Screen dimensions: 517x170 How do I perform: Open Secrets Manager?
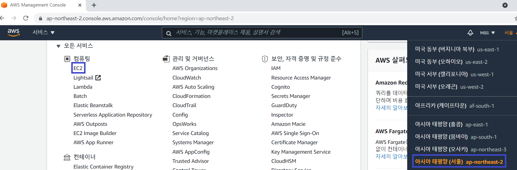[x=291, y=96]
